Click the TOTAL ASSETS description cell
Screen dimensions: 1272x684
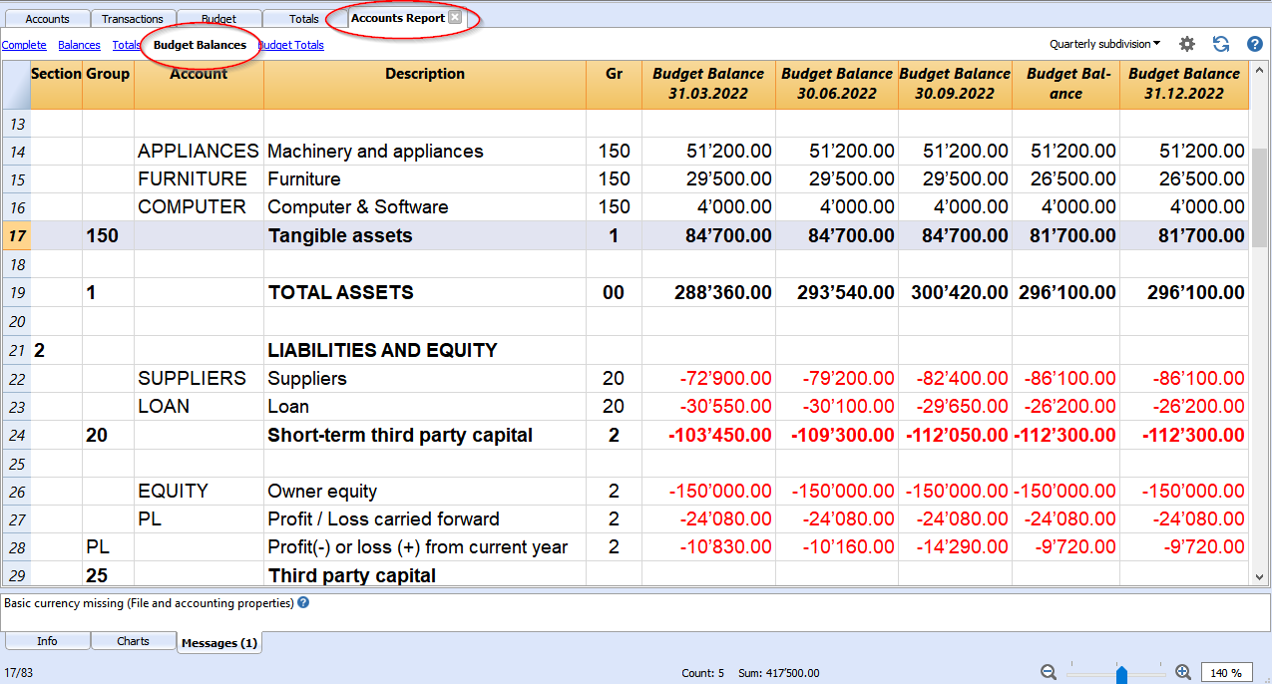425,293
